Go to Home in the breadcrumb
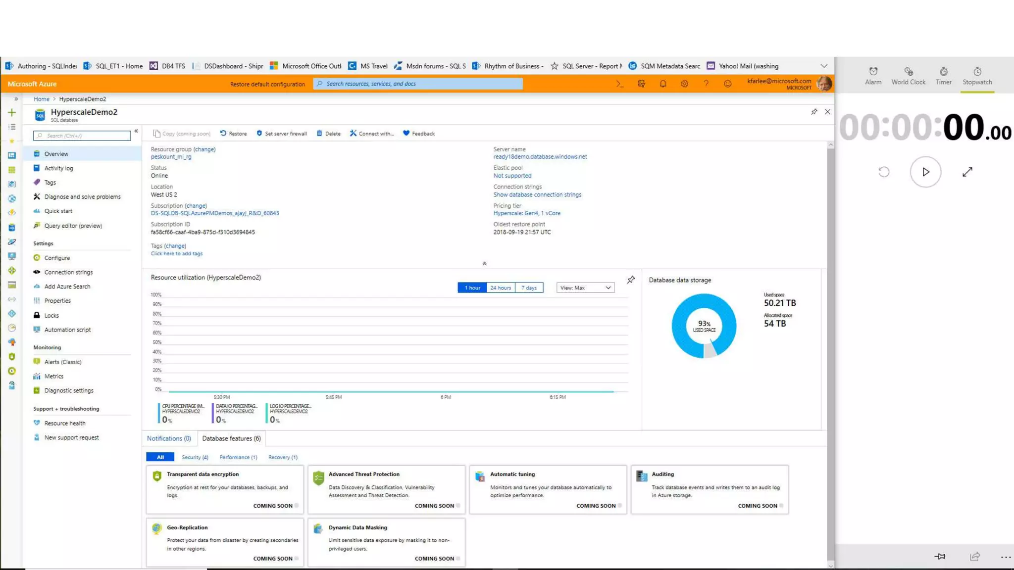Viewport: 1014px width, 570px height. (x=42, y=99)
